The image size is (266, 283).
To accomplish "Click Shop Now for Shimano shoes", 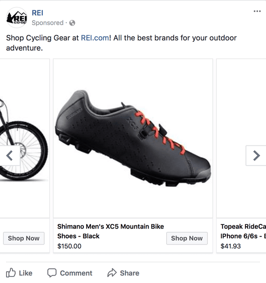I will point(187,238).
